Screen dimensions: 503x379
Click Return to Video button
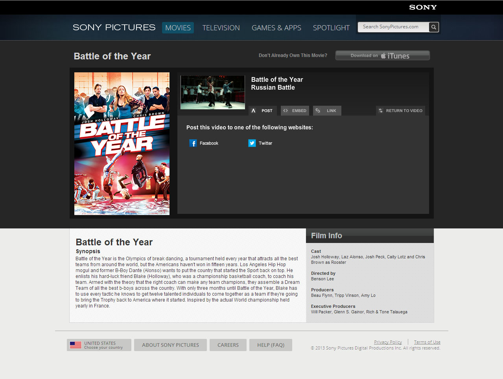[400, 110]
